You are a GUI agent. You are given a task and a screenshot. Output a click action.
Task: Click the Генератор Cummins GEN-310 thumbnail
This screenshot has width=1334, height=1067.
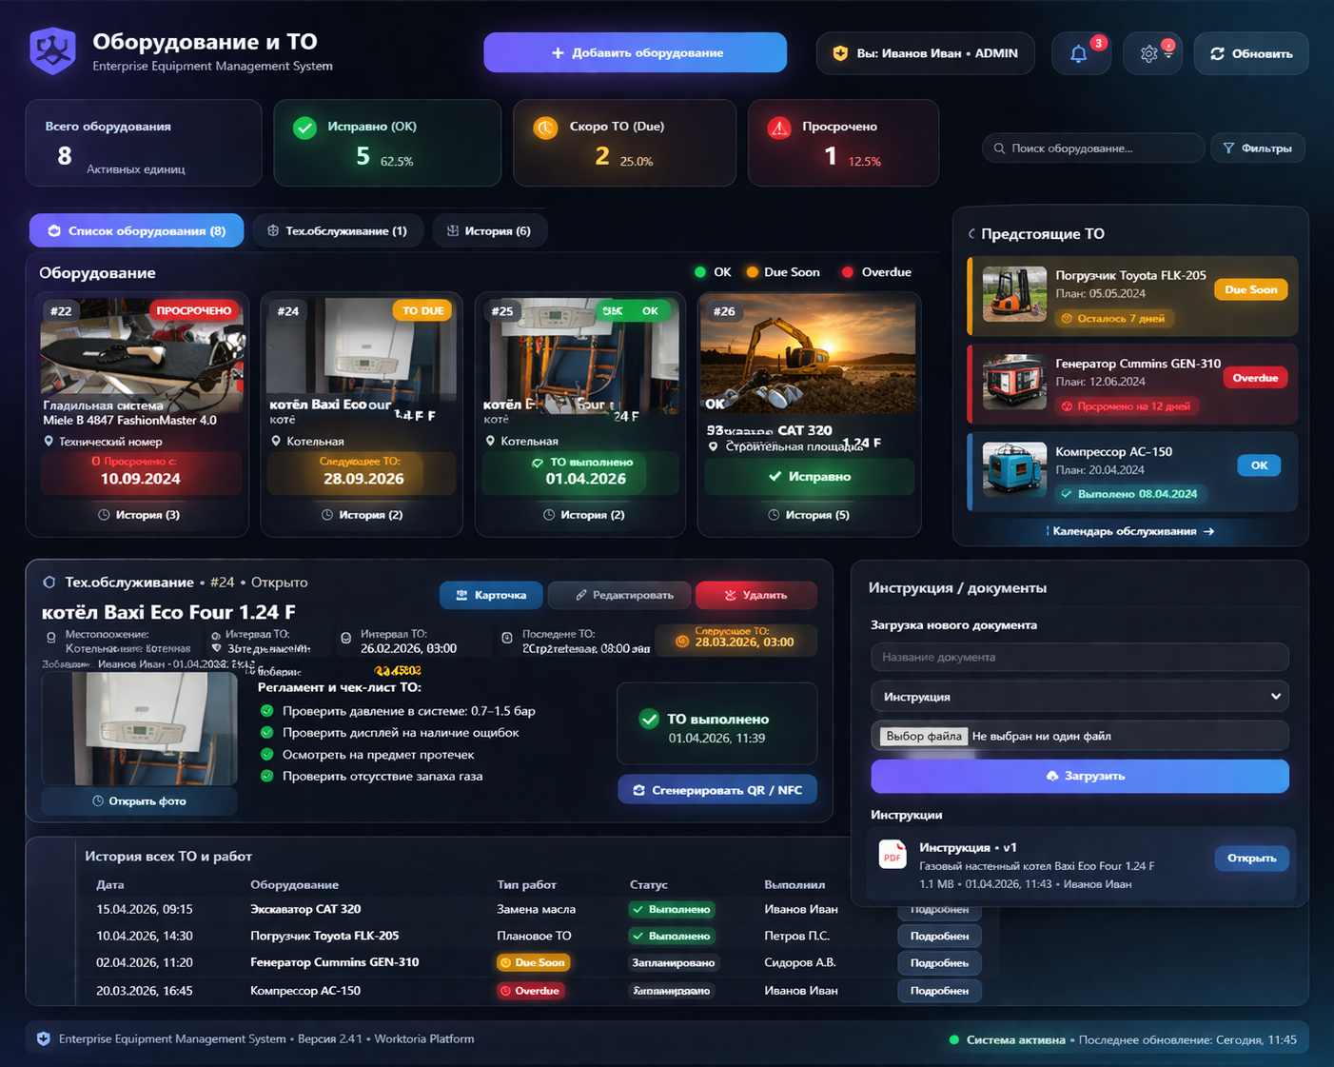(1014, 383)
